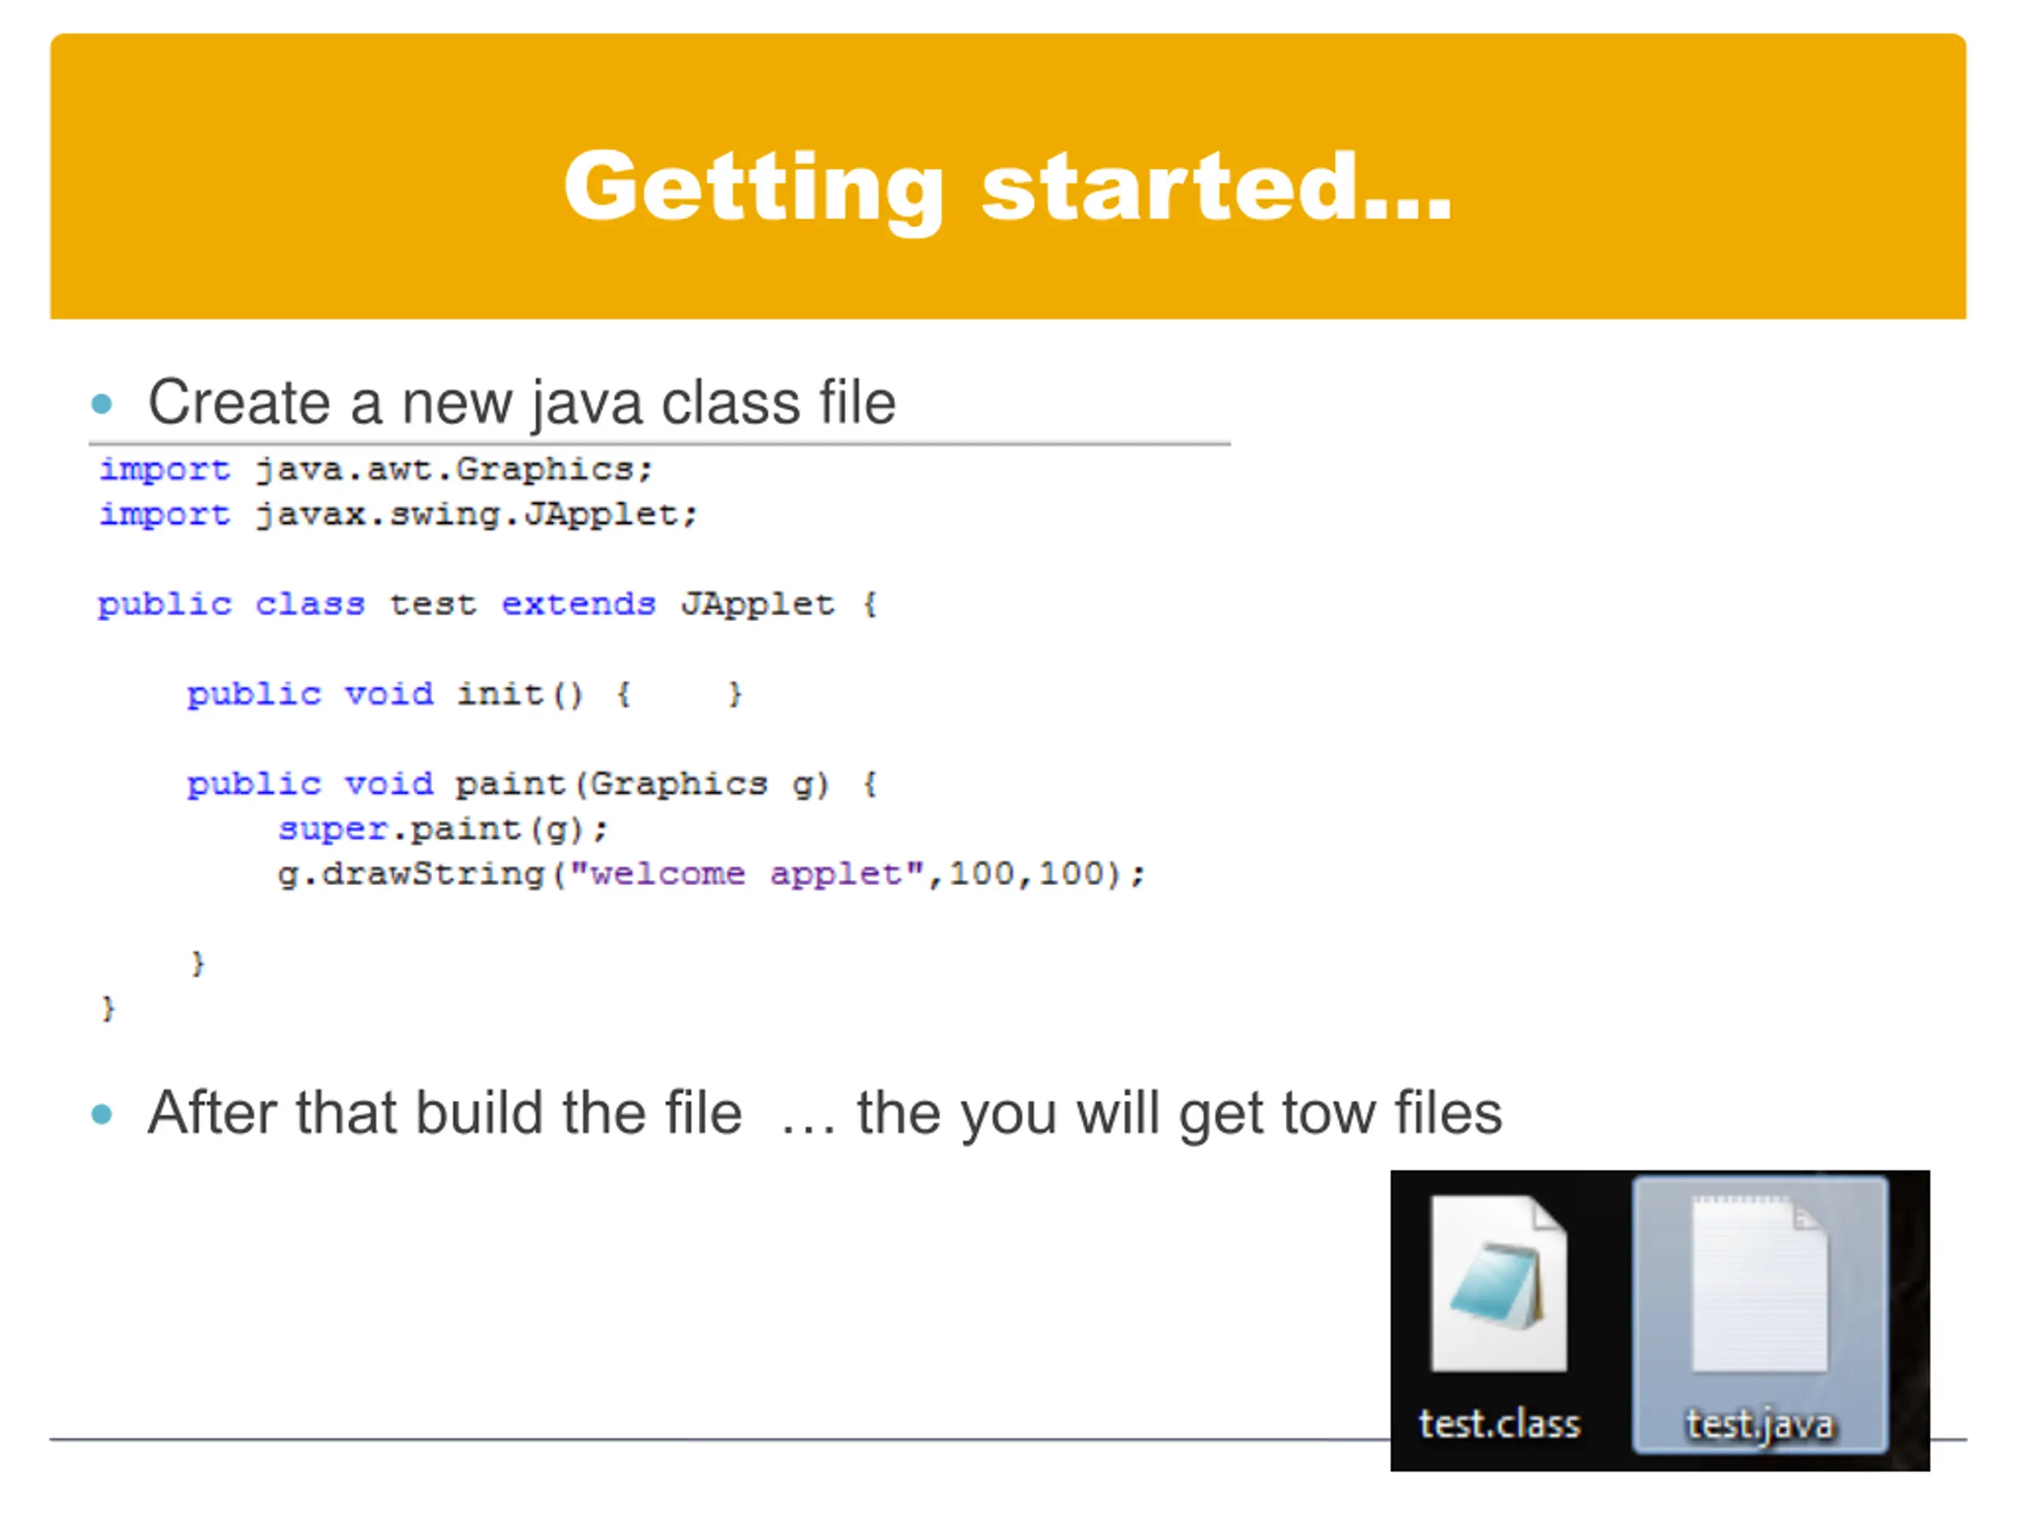Viewport: 2017px width, 1513px height.
Task: Click the 'After that build the file' bullet text
Action: 824,1113
